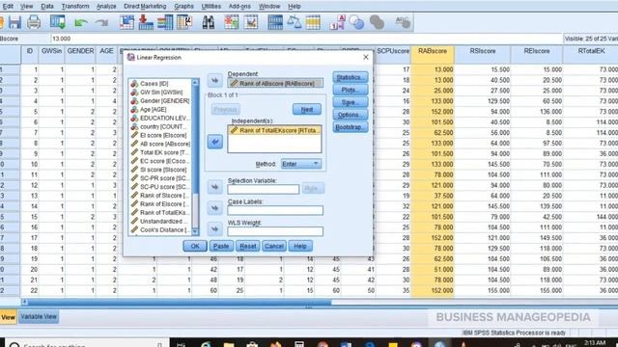This screenshot has width=618, height=347.
Task: Click the Options button
Action: pyautogui.click(x=350, y=115)
